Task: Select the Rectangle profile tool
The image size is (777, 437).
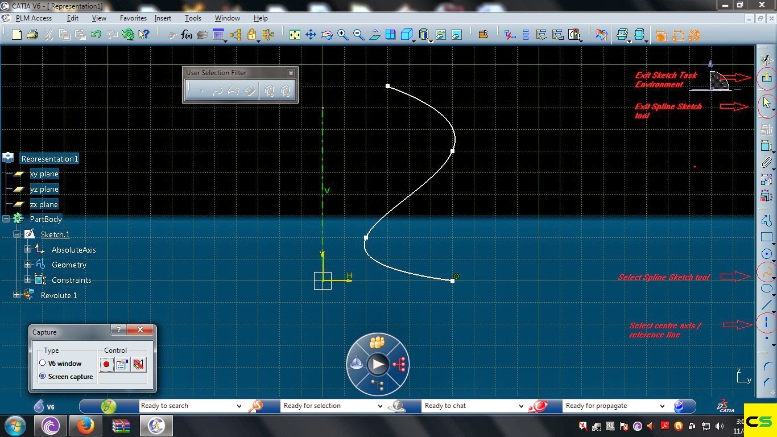Action: click(x=767, y=237)
